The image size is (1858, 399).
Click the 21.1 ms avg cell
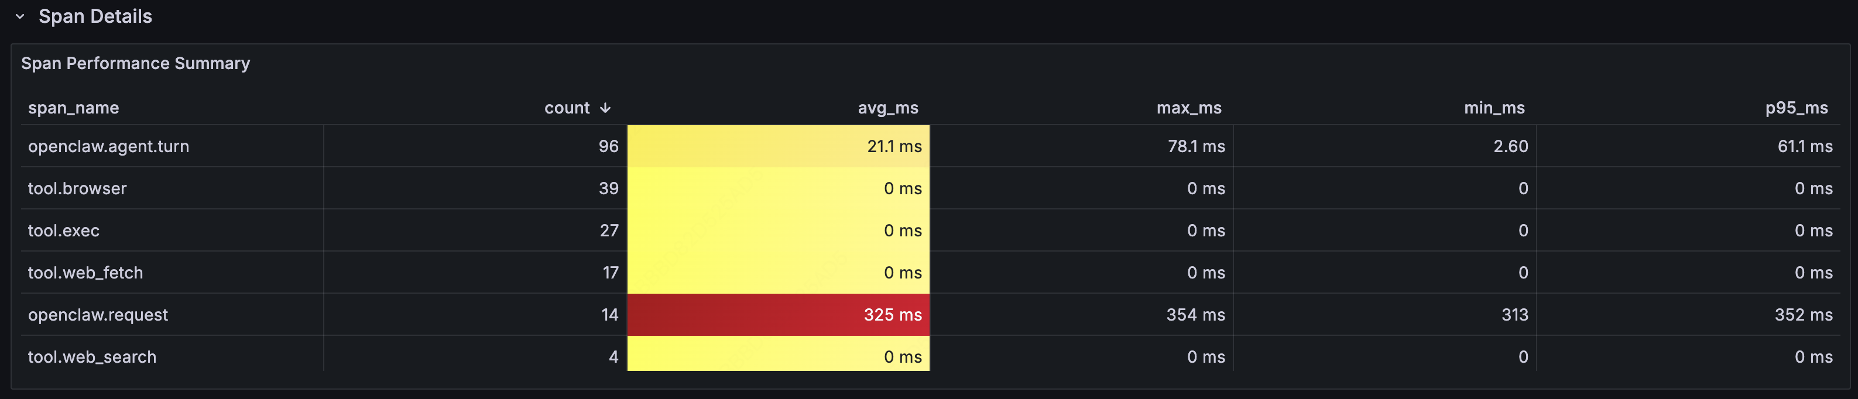pyautogui.click(x=894, y=146)
